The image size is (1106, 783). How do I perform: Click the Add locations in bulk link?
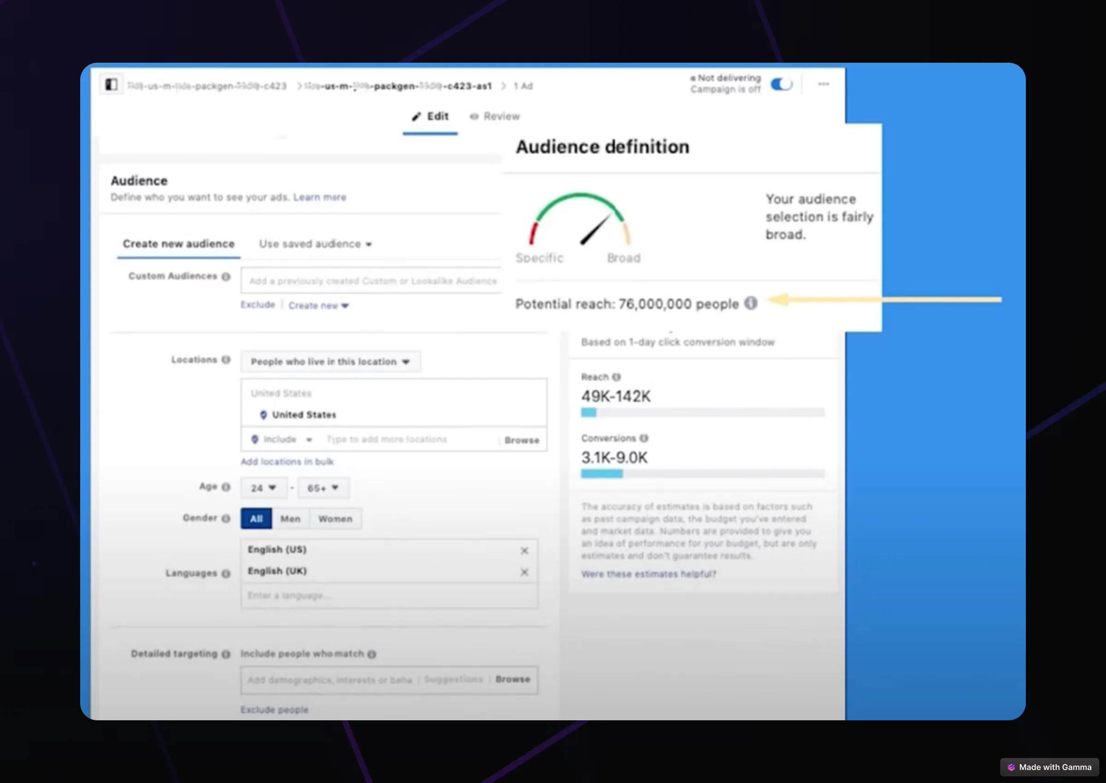(x=287, y=462)
